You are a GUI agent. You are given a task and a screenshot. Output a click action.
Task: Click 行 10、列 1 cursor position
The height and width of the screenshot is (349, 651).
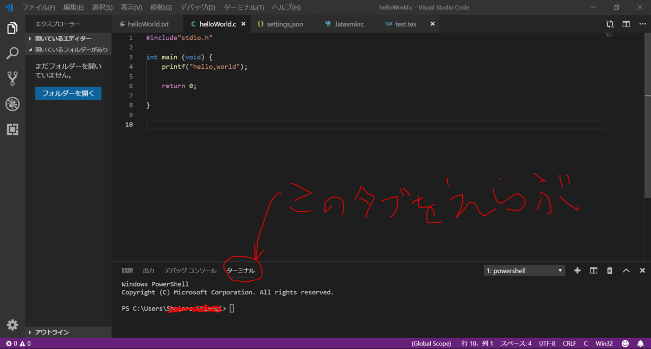click(477, 344)
